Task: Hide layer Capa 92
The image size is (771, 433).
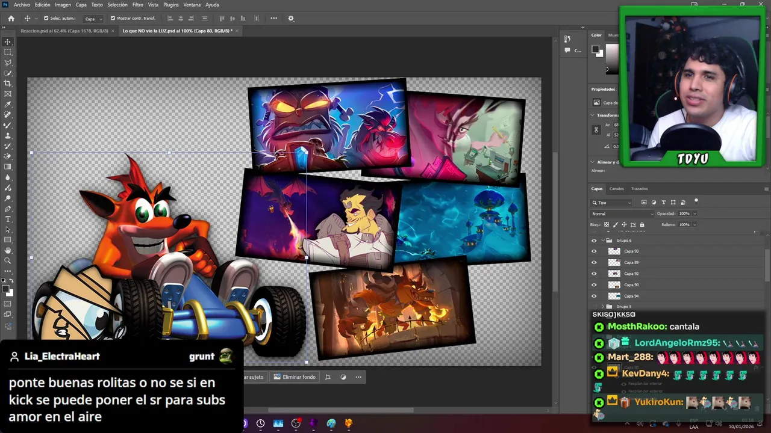Action: coord(594,274)
